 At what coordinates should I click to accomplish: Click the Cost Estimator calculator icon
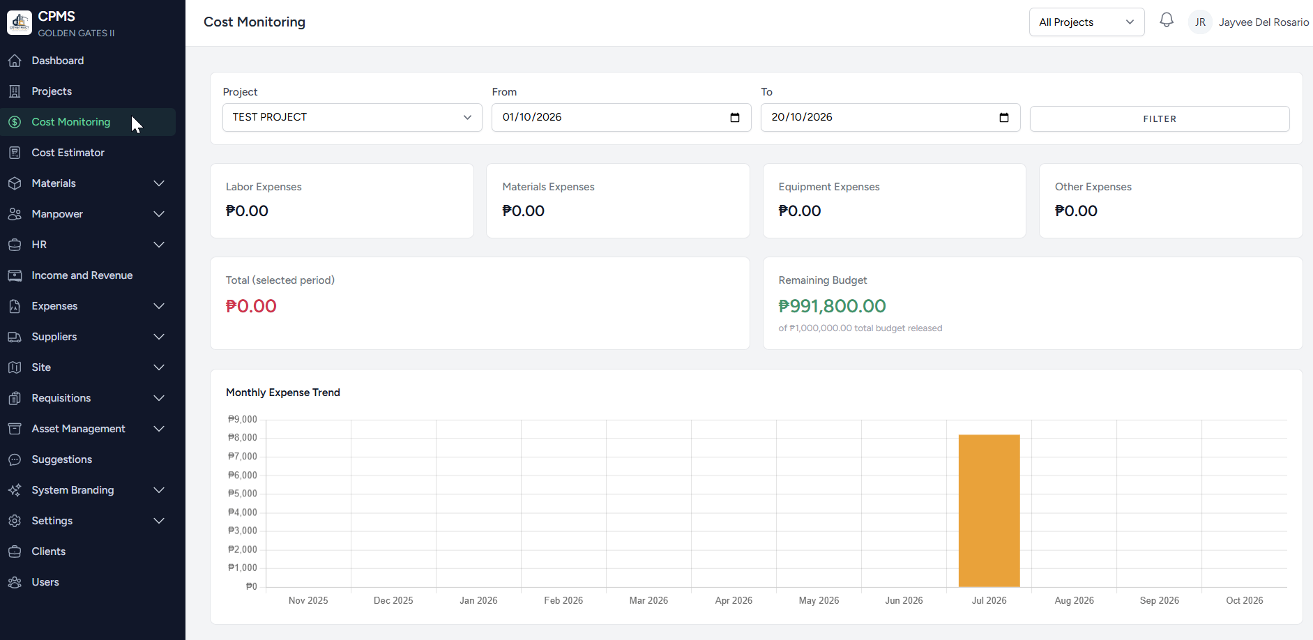click(15, 153)
